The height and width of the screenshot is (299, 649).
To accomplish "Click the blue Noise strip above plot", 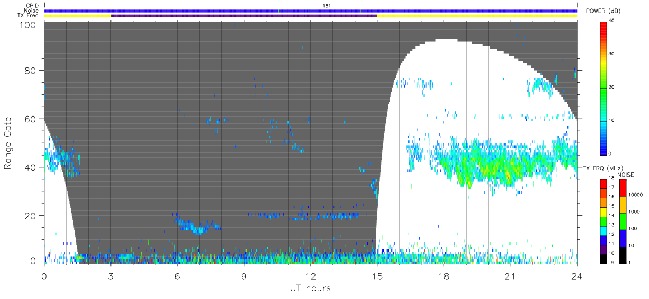I will 311,11.
